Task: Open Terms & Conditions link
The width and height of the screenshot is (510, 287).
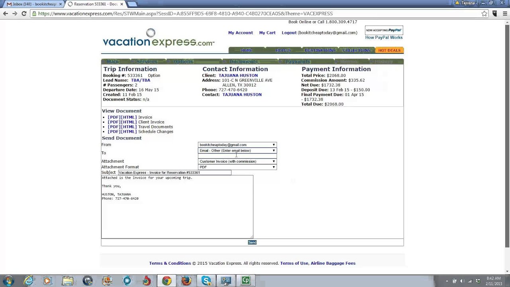Action: (x=170, y=263)
